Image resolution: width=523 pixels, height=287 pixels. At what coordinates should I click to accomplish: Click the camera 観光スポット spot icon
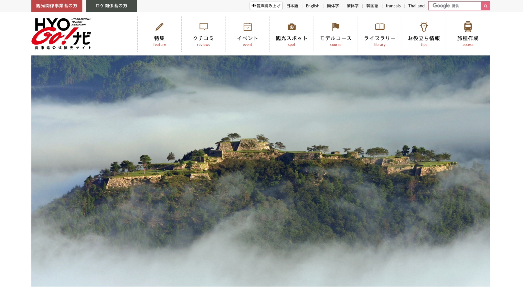pyautogui.click(x=291, y=27)
